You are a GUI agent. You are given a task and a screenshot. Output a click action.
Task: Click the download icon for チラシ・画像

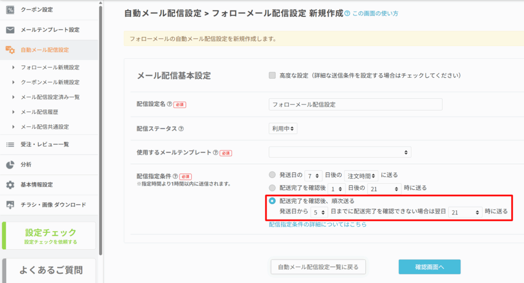[10, 205]
